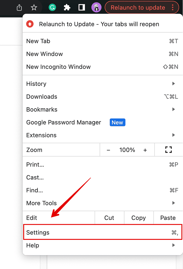Select New Incognito Window
This screenshot has width=183, height=269.
58,67
